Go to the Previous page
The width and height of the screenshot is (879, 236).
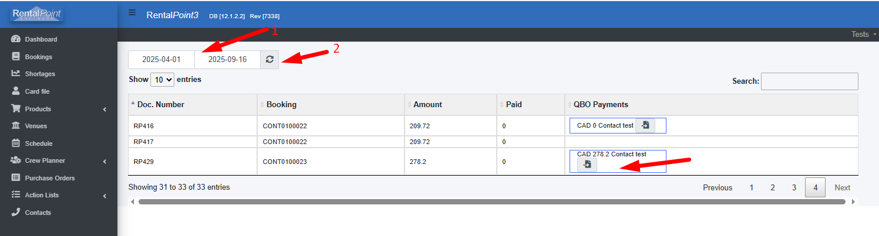click(718, 187)
